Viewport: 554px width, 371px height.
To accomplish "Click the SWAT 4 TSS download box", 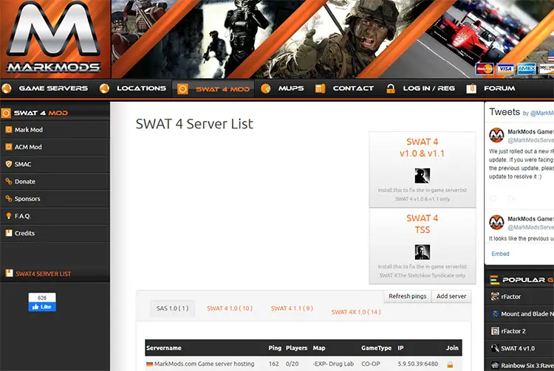I will click(423, 246).
